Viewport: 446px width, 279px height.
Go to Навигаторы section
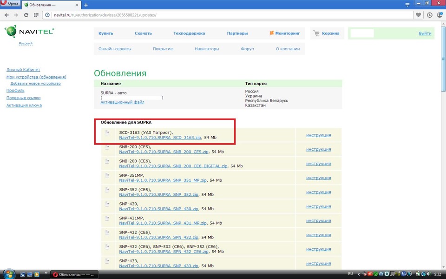click(x=207, y=49)
